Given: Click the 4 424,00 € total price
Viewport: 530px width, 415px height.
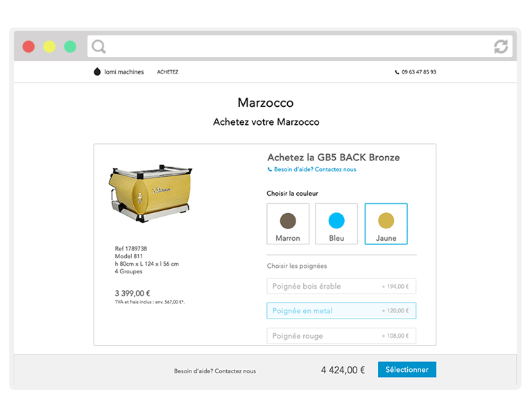Looking at the screenshot, I should [343, 370].
